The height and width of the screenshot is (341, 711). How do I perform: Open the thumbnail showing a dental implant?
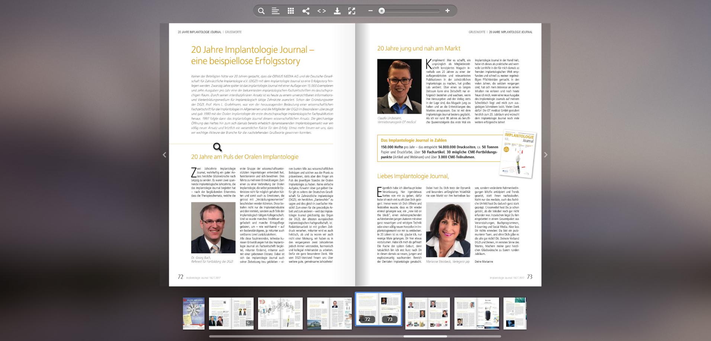coord(477,314)
